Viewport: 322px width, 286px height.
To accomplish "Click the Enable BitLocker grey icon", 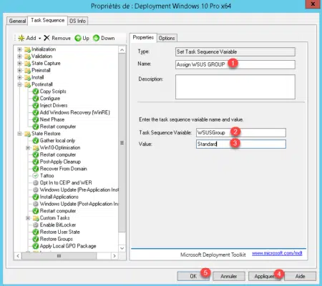I will pyautogui.click(x=36, y=225).
